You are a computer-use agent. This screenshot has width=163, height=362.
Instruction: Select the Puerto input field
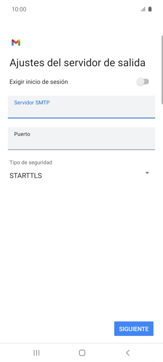click(81, 138)
